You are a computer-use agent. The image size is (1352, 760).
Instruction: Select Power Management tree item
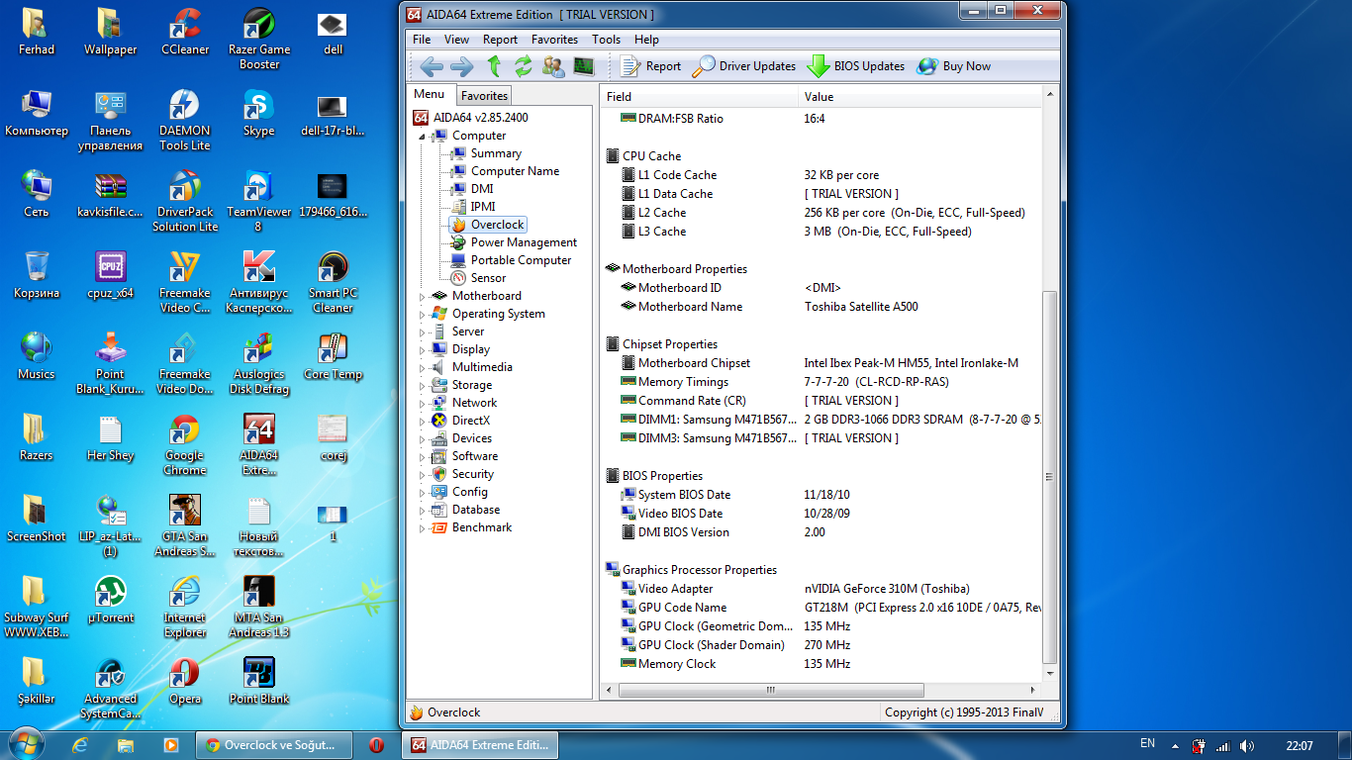click(x=524, y=242)
